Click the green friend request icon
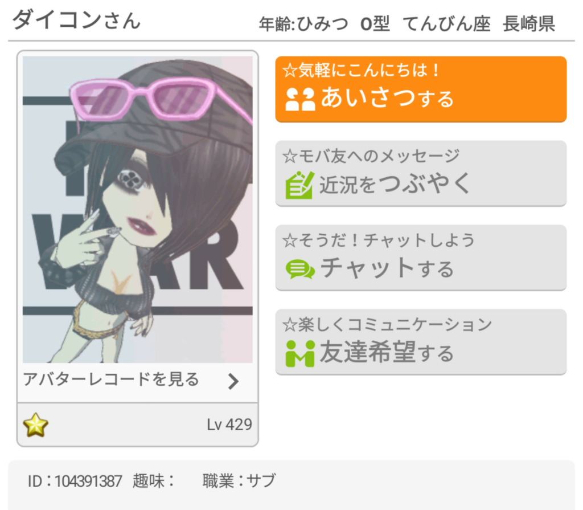 (x=300, y=354)
